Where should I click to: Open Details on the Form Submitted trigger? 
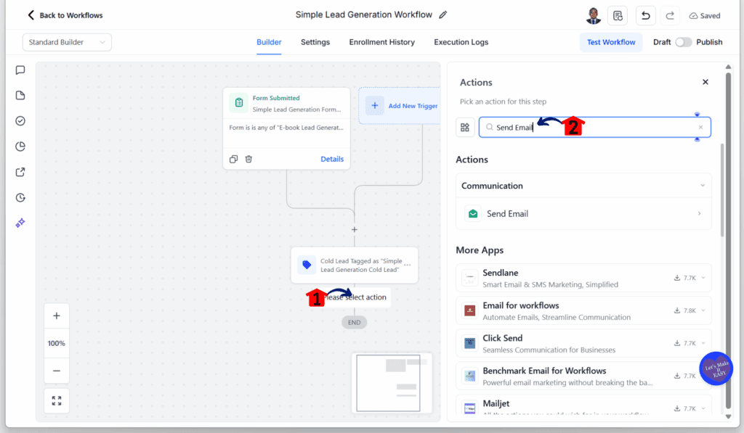(x=332, y=159)
